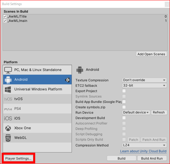Viewport: 170px width, 164px height.
Task: Click the Build button
Action: tap(122, 158)
